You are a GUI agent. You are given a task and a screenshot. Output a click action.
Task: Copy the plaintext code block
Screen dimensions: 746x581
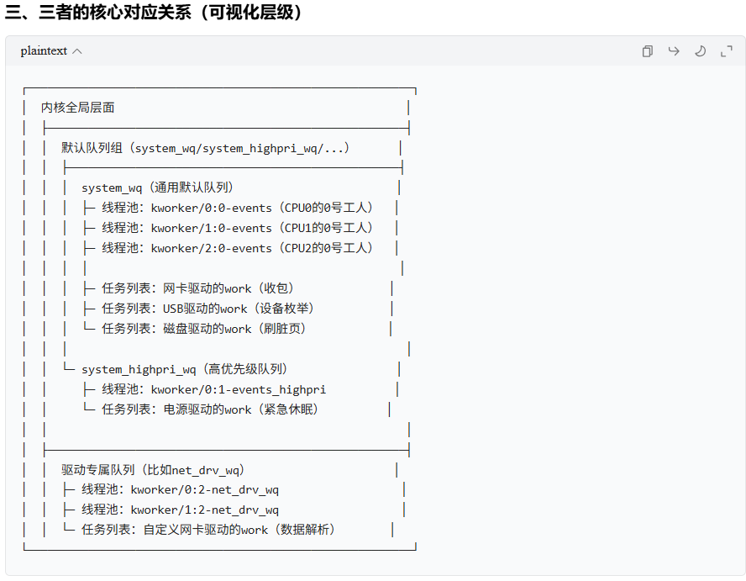647,51
